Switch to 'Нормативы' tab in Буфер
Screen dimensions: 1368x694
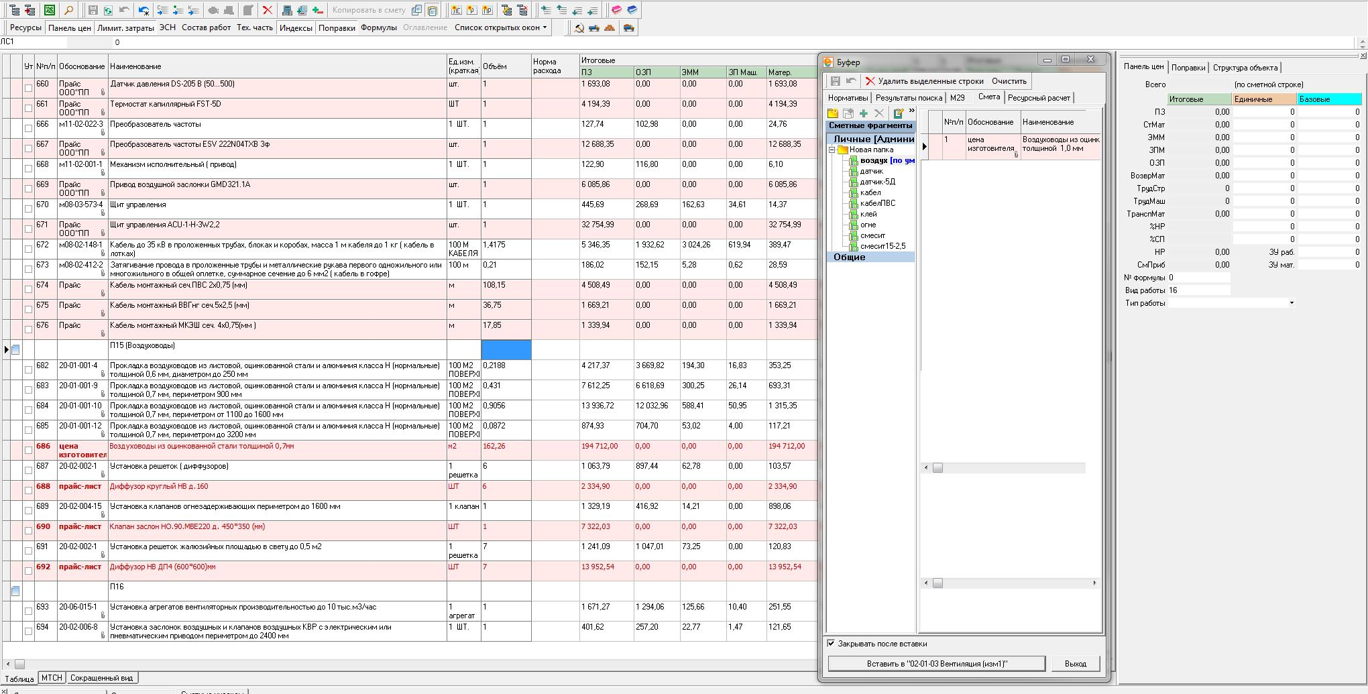848,98
